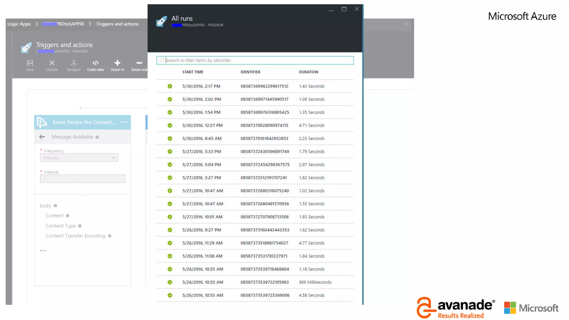This screenshot has height=320, width=569.
Task: Click the Interval input field
Action: (x=83, y=179)
